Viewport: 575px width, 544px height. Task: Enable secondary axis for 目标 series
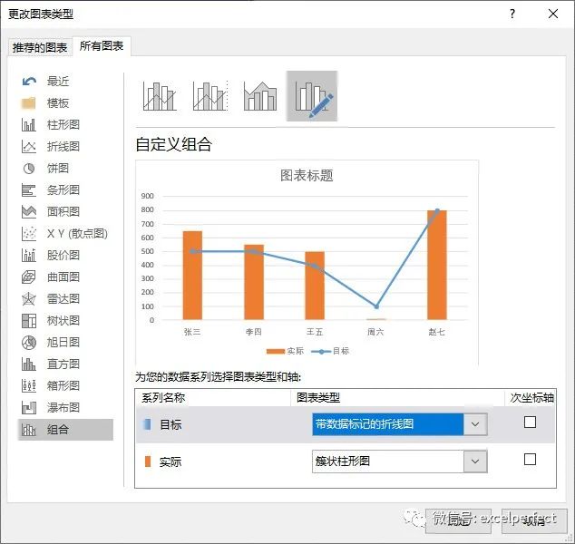[530, 422]
